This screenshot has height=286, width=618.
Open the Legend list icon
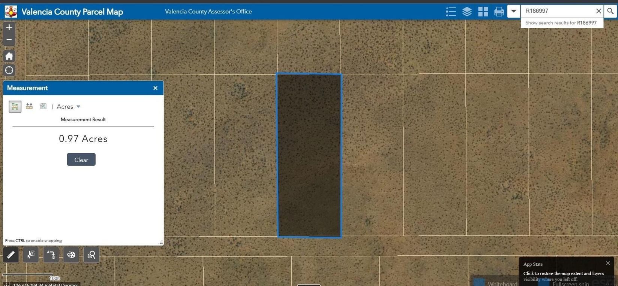451,12
